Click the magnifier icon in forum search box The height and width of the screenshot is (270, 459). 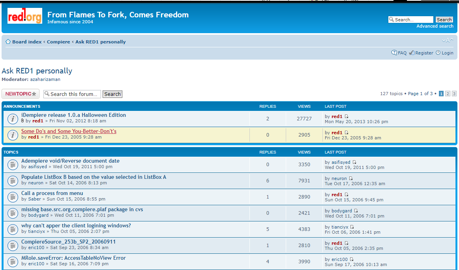point(47,94)
